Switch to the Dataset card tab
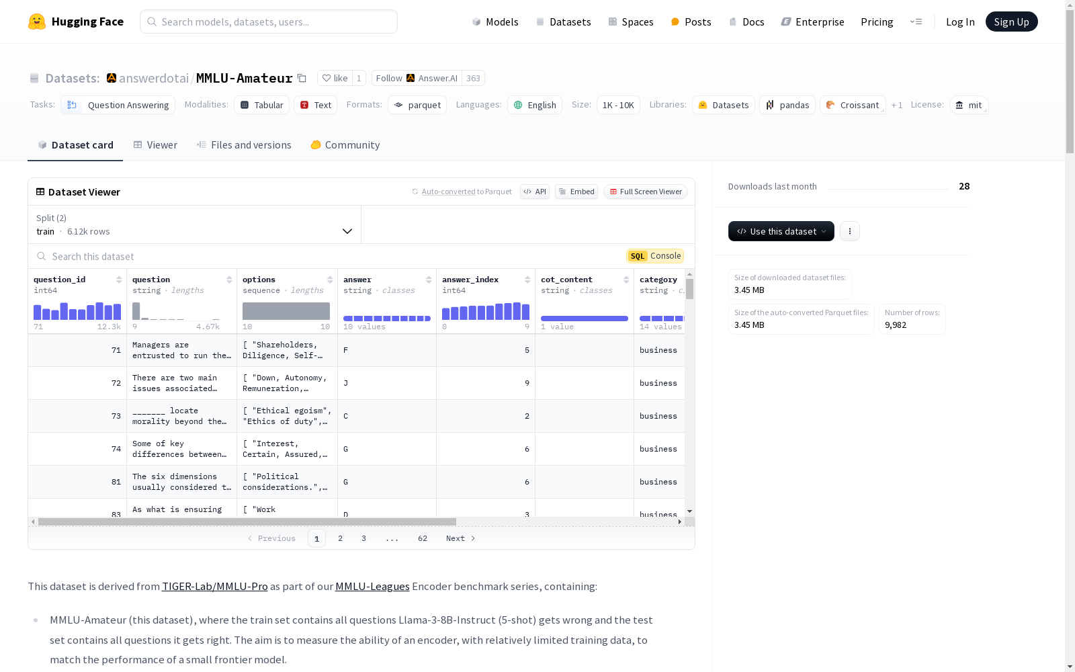The image size is (1075, 672). pos(75,145)
